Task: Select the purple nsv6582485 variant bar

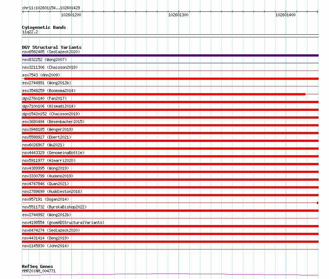Action: click(x=170, y=55)
